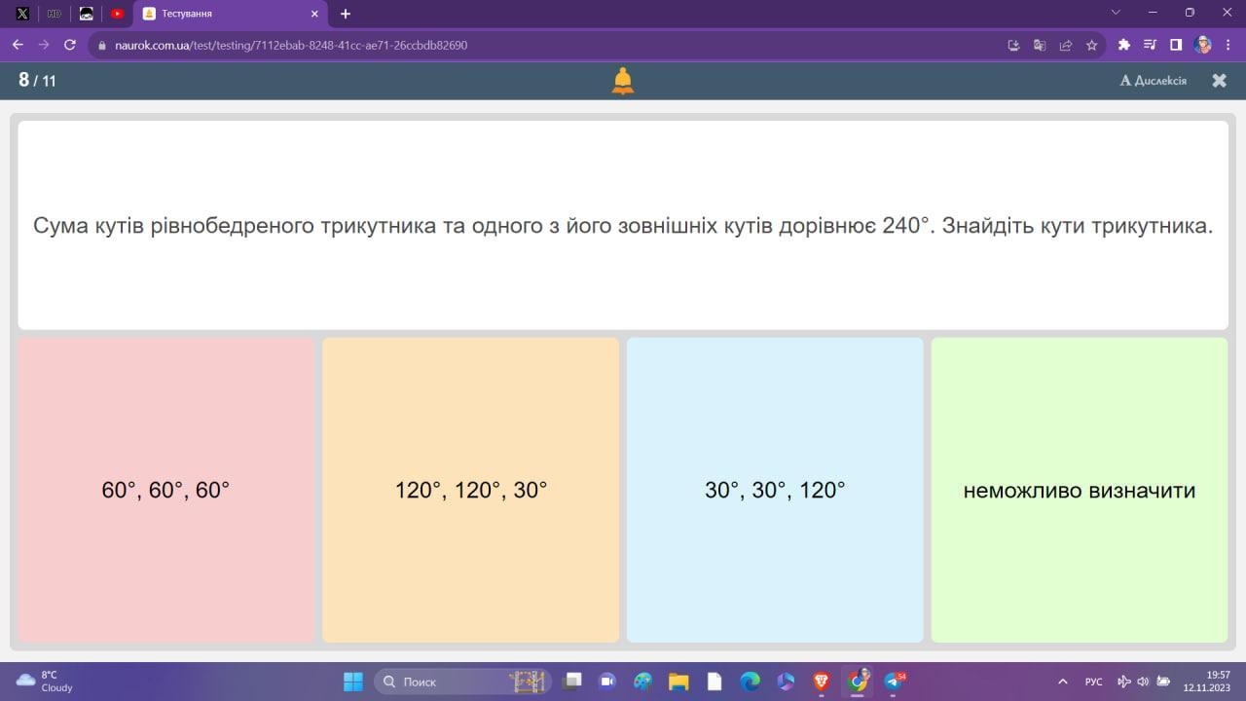Image resolution: width=1246 pixels, height=701 pixels.
Task: Choose the 'неможливо визначити' answer
Action: tap(1080, 490)
